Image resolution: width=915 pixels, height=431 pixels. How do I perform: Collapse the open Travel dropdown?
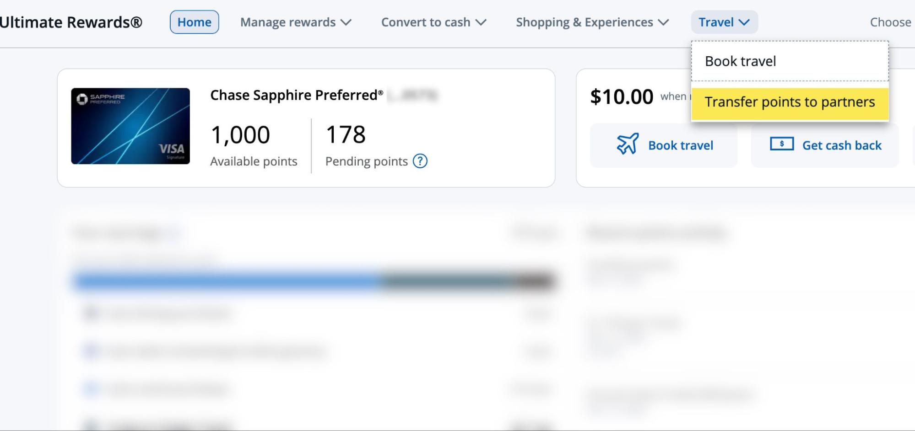tap(724, 22)
